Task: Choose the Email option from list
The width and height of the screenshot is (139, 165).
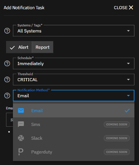Action: [x=74, y=111]
